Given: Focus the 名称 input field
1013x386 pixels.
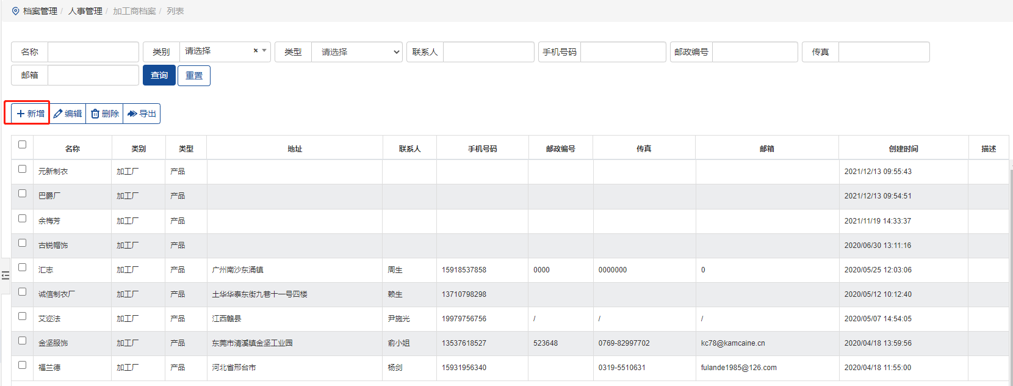Looking at the screenshot, I should pyautogui.click(x=93, y=52).
